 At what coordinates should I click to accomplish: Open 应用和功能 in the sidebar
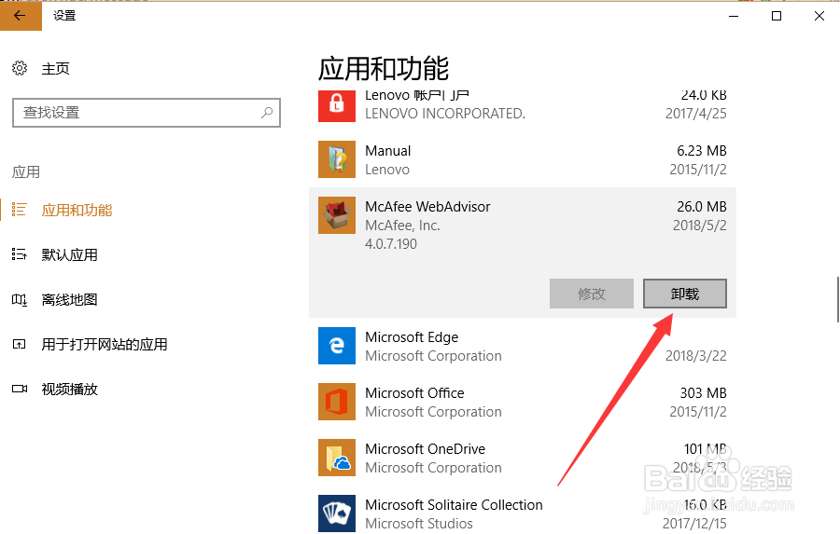pos(77,210)
